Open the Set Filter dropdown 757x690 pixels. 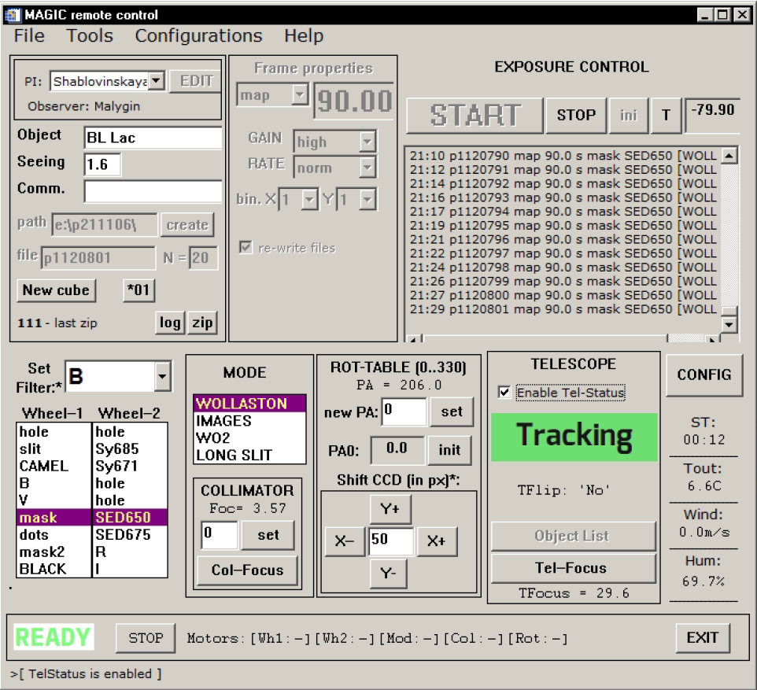[x=162, y=377]
